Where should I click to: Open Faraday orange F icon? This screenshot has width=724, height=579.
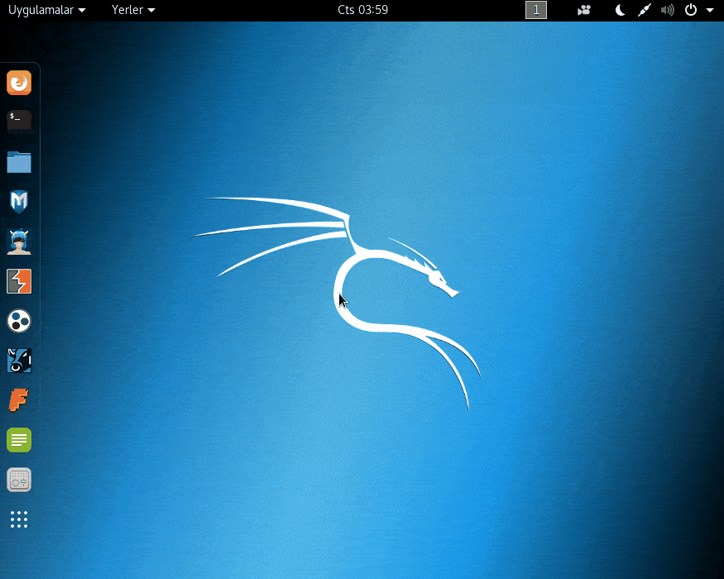19,400
